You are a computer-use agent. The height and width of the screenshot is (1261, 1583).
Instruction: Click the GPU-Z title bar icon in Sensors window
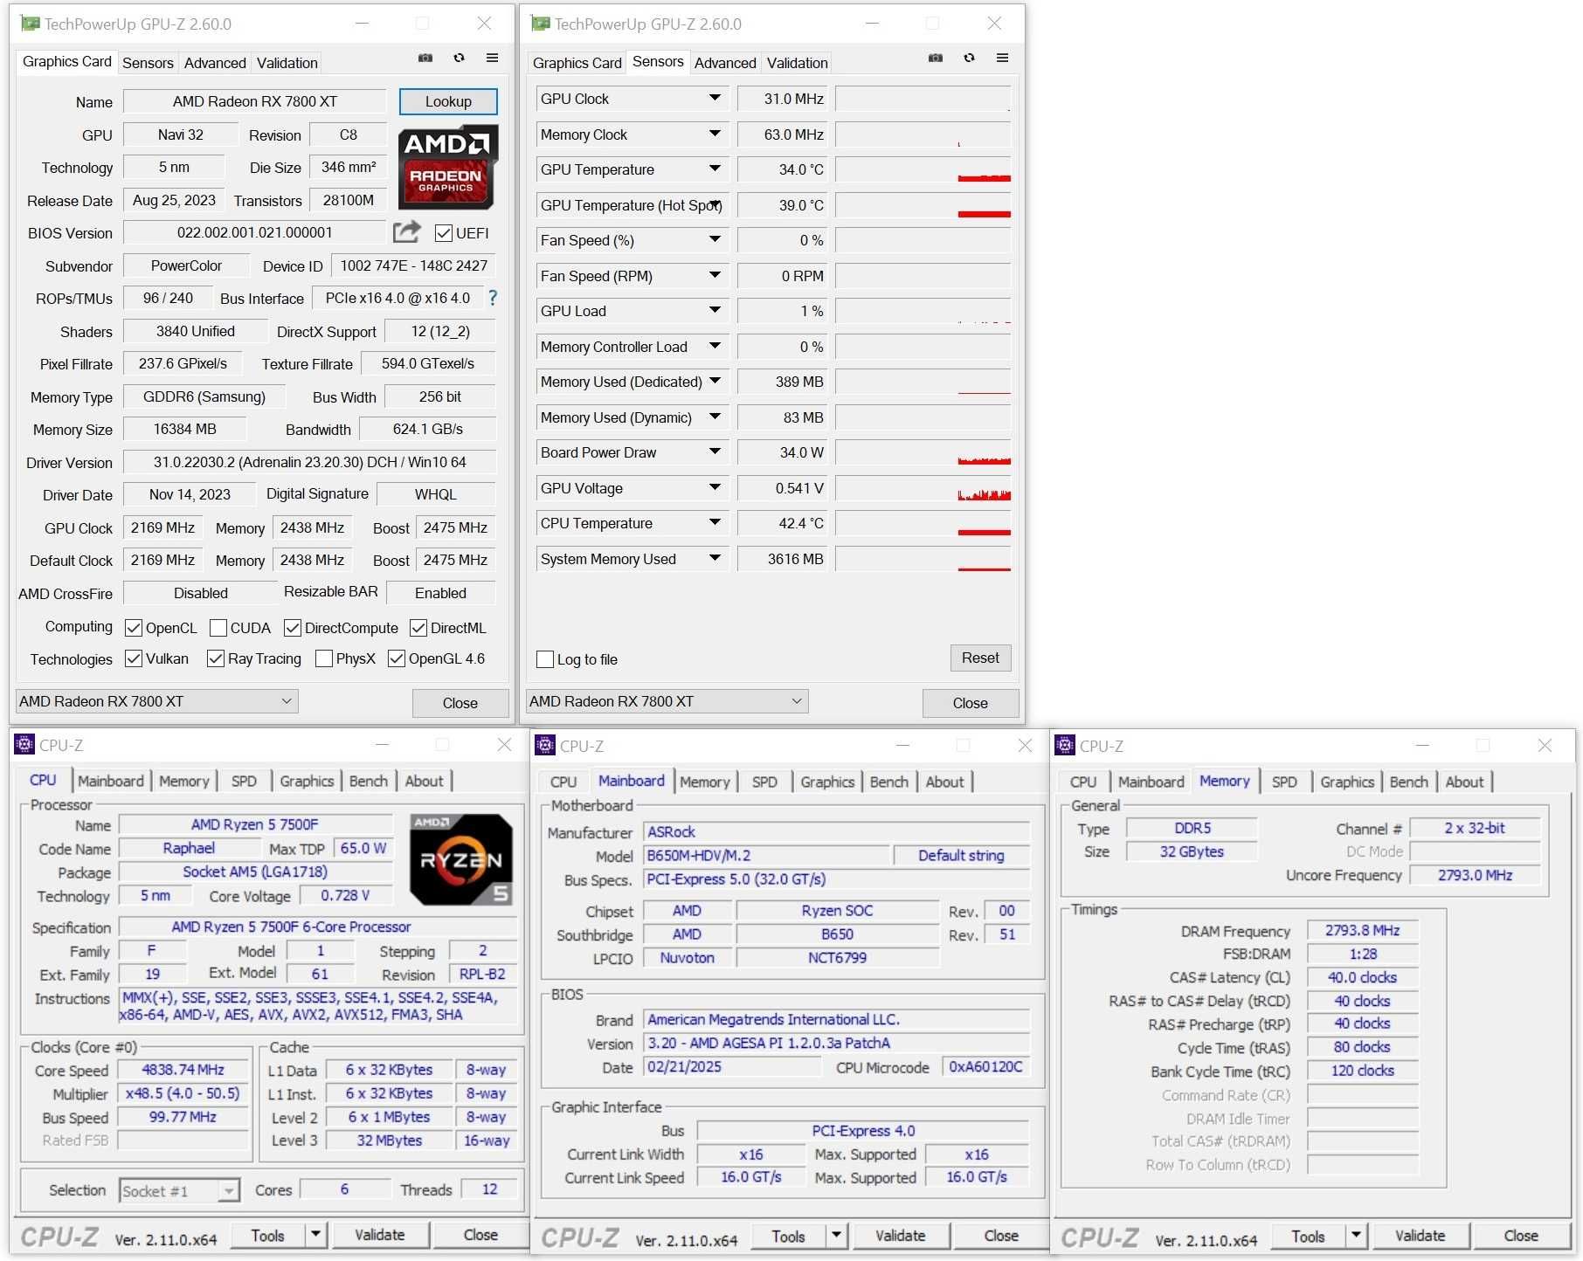(540, 24)
